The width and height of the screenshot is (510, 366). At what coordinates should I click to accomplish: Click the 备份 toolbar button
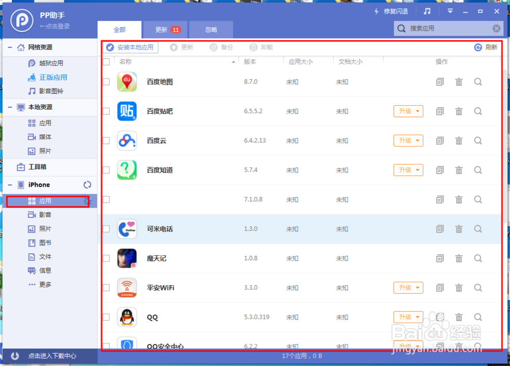(x=221, y=47)
